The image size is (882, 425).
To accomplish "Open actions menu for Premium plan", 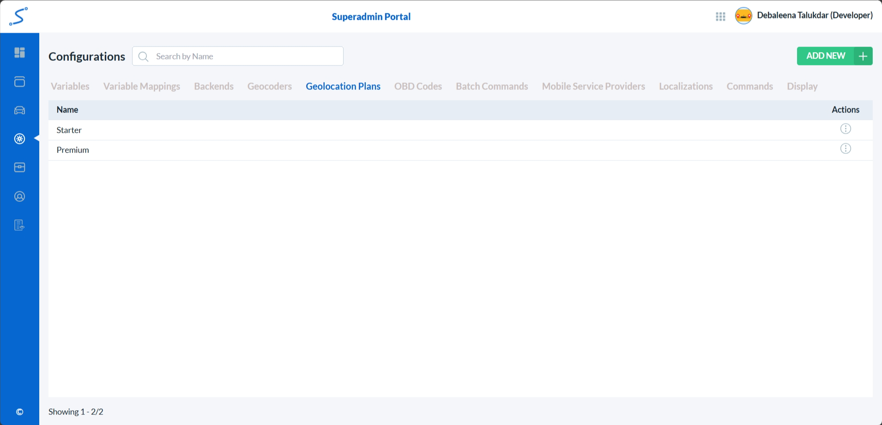I will pos(845,149).
